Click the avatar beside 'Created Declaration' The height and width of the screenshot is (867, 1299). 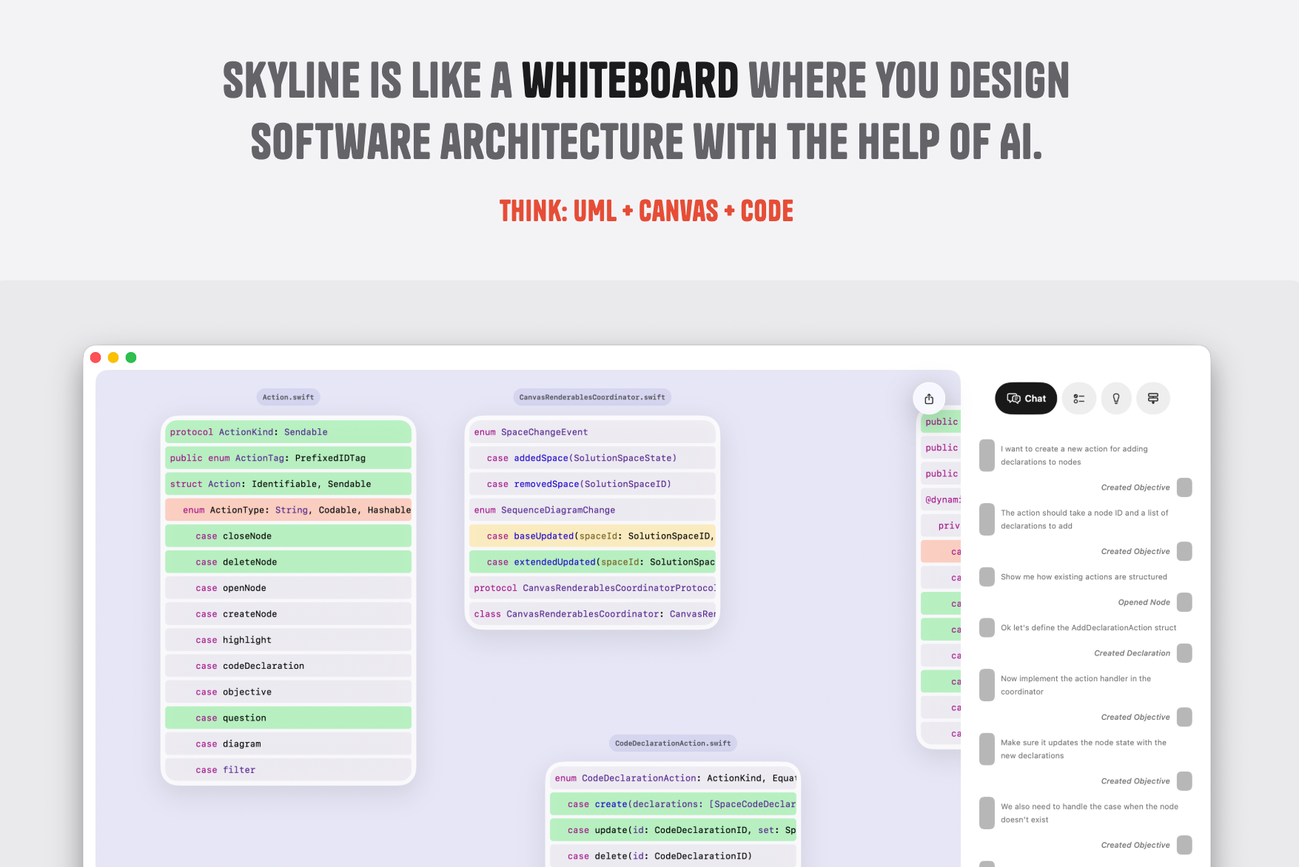click(1184, 653)
